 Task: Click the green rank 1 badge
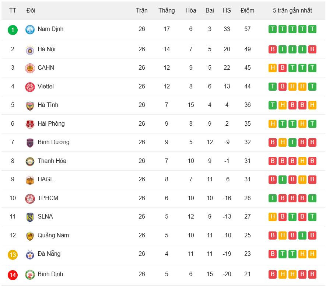coord(13,30)
